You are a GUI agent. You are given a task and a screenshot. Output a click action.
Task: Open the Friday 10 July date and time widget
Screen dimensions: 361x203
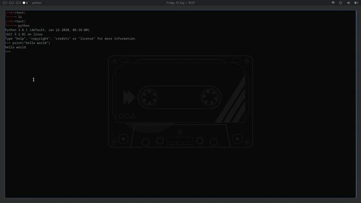coord(180,3)
